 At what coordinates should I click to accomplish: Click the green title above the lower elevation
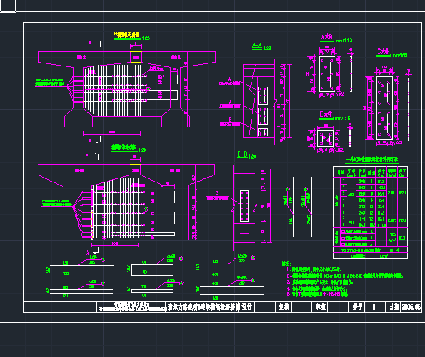124,147
